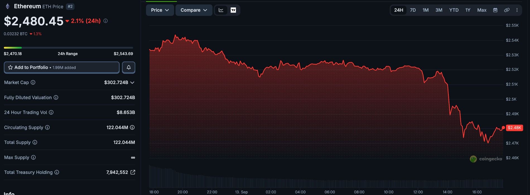The width and height of the screenshot is (530, 195).
Task: Click the $2.5K y-axis label
Action: pyautogui.click(x=511, y=99)
